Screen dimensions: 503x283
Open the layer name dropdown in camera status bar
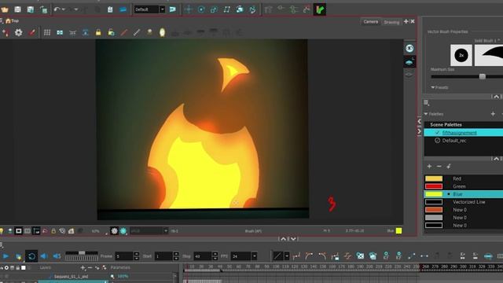pos(166,230)
